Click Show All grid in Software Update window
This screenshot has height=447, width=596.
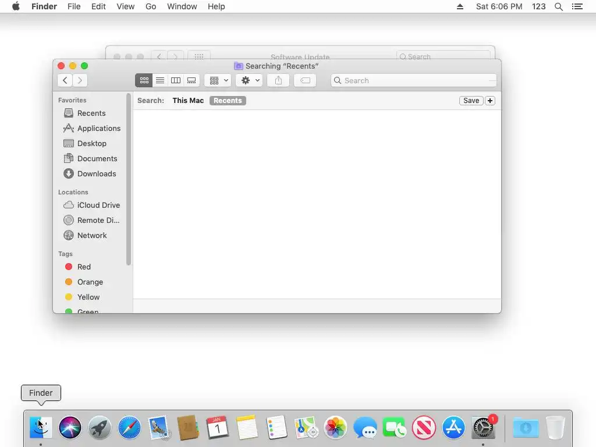pos(199,56)
